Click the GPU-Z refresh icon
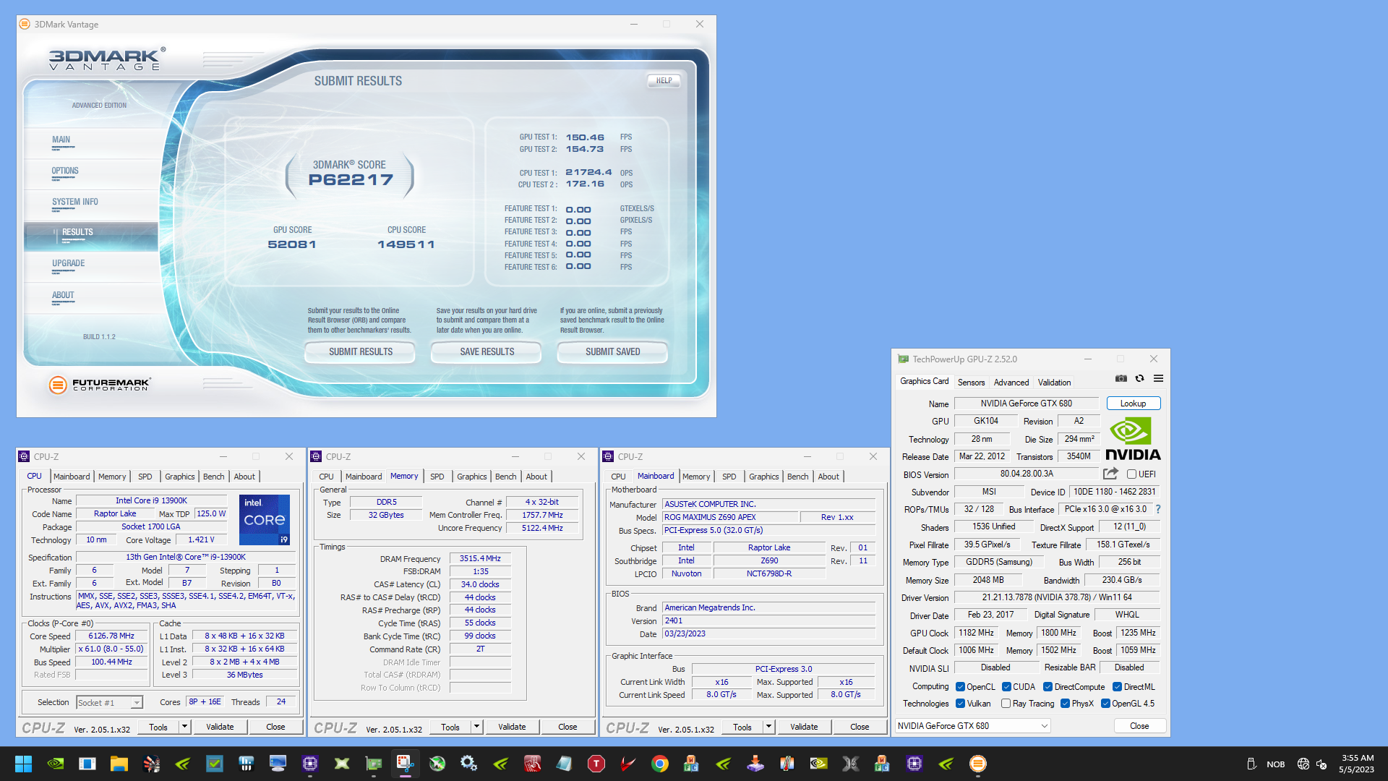This screenshot has width=1388, height=781. pos(1139,378)
